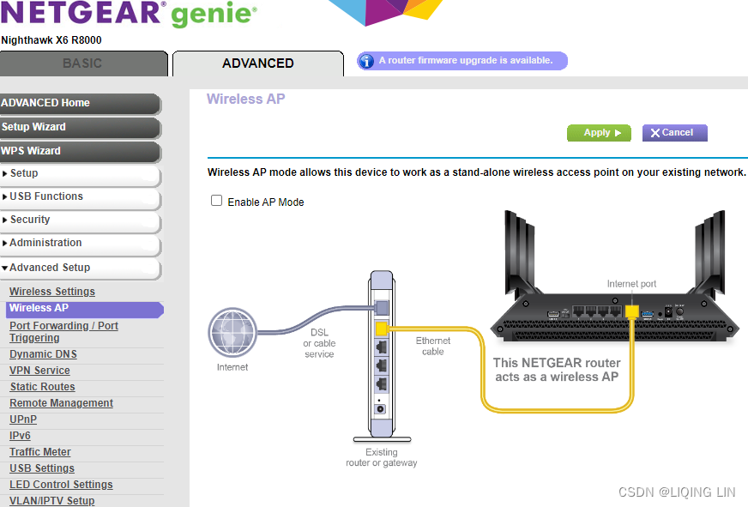Enable AP Mode checkbox
Screen dimensions: 748x507
[216, 201]
